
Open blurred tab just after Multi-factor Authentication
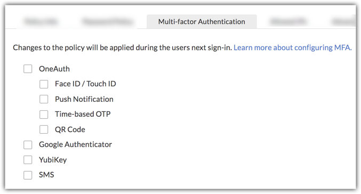(288, 22)
